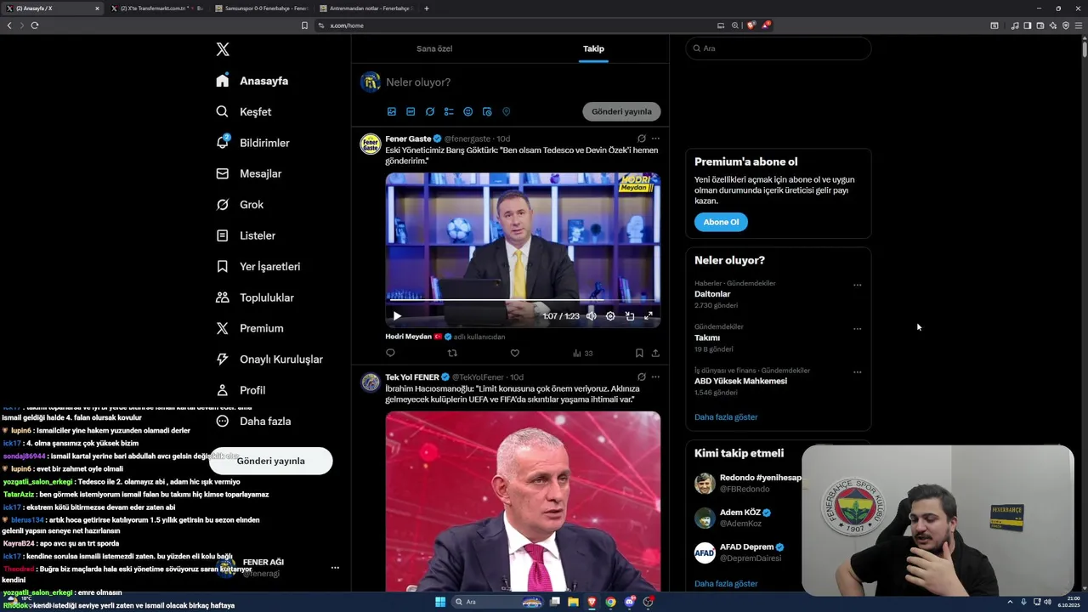Open a new browser tab

click(427, 8)
